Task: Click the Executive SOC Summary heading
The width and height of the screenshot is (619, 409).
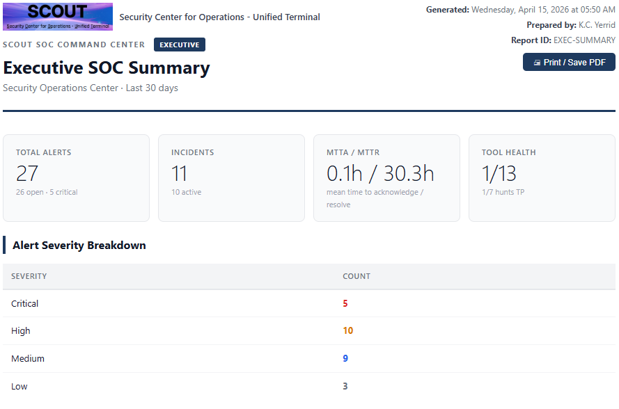Action: tap(107, 68)
